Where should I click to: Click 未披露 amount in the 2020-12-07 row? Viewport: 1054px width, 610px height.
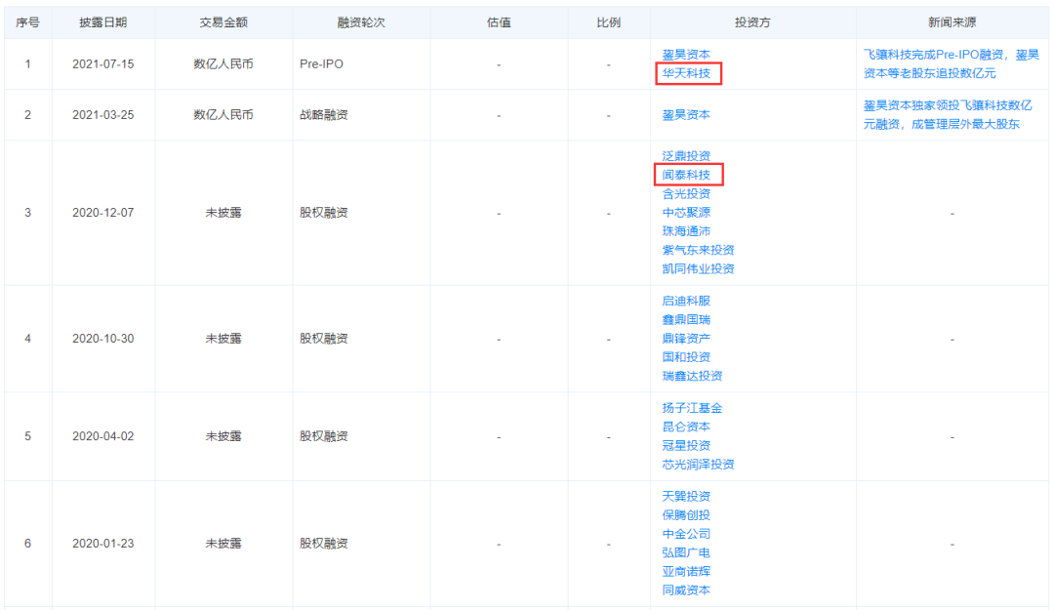pos(223,213)
